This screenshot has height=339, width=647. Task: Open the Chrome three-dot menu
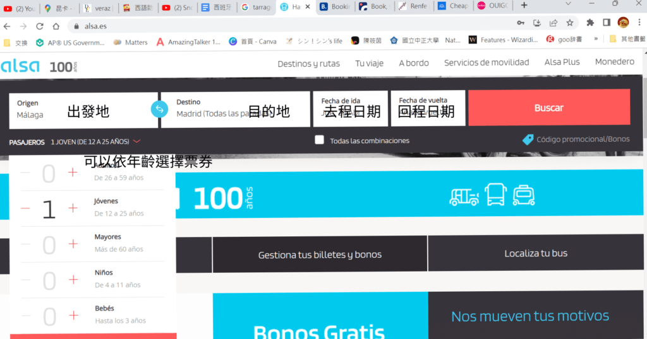click(639, 22)
